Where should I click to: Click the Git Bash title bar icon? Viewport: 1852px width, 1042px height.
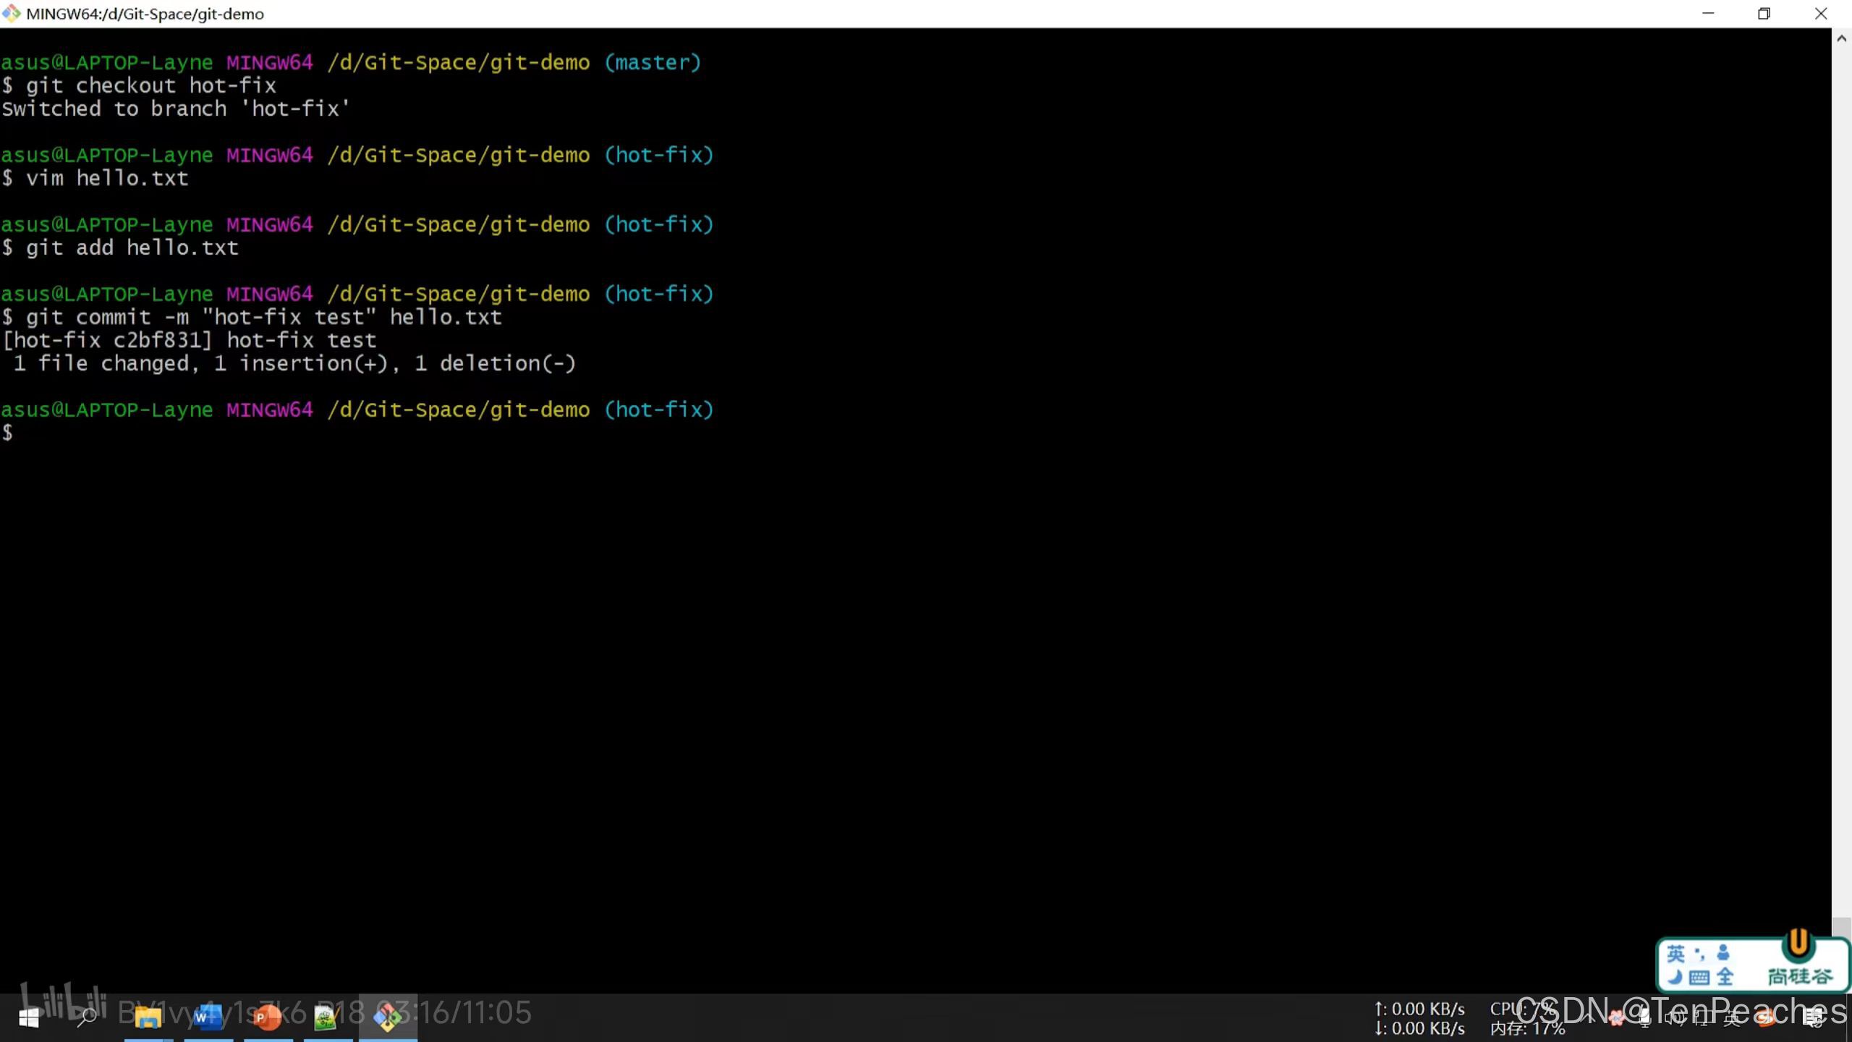point(12,14)
